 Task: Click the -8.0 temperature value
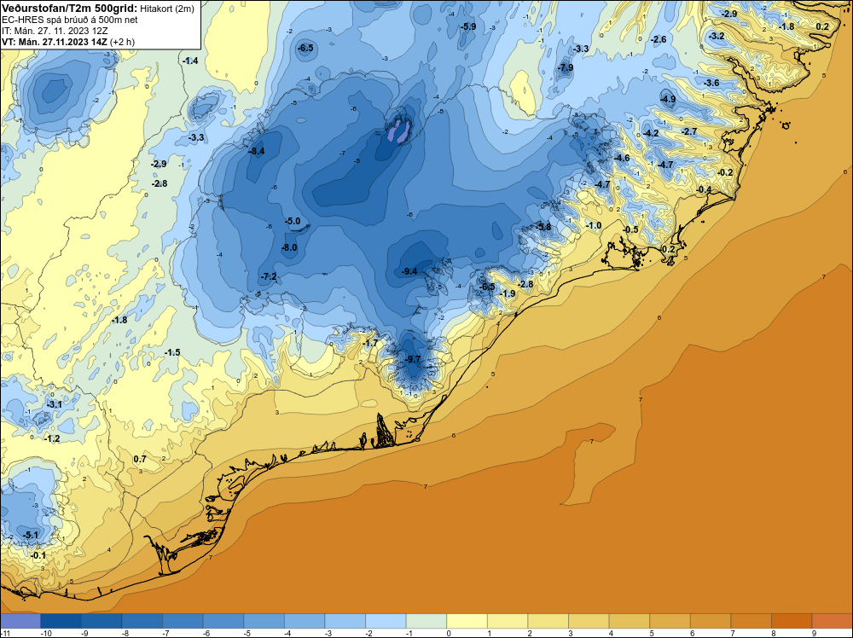click(289, 247)
